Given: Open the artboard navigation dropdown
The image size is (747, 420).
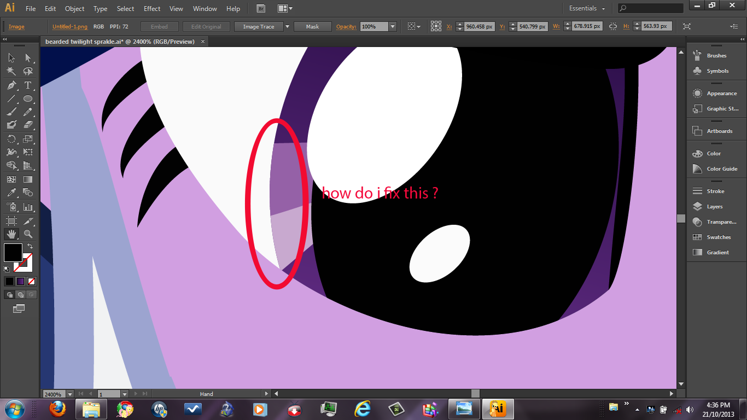Looking at the screenshot, I should click(x=125, y=394).
